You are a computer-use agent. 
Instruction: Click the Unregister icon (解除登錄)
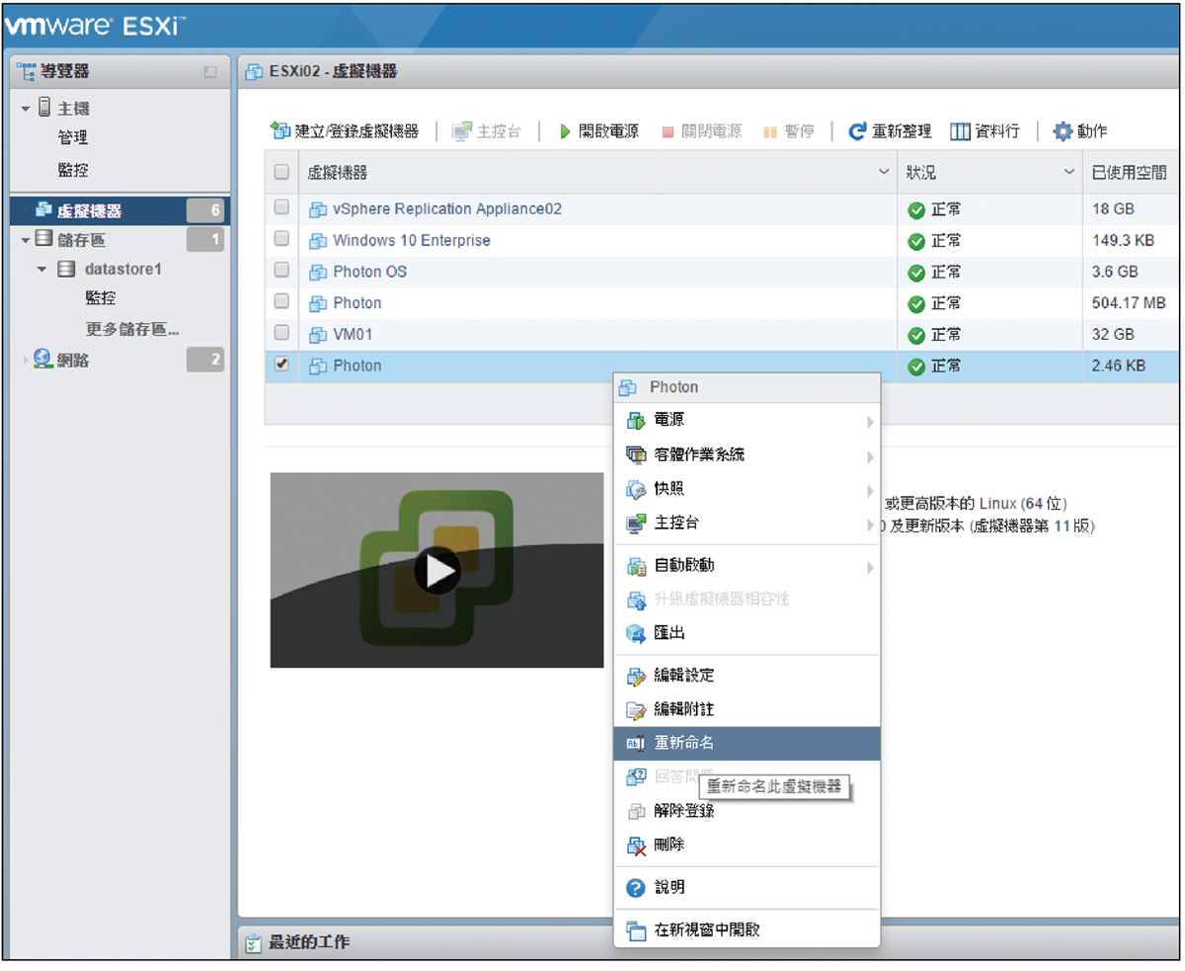(x=636, y=811)
